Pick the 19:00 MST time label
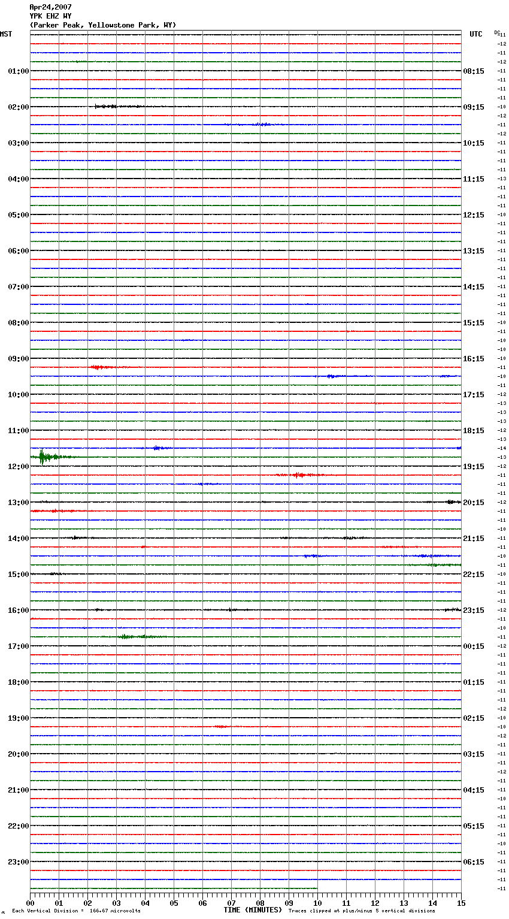 19,718
